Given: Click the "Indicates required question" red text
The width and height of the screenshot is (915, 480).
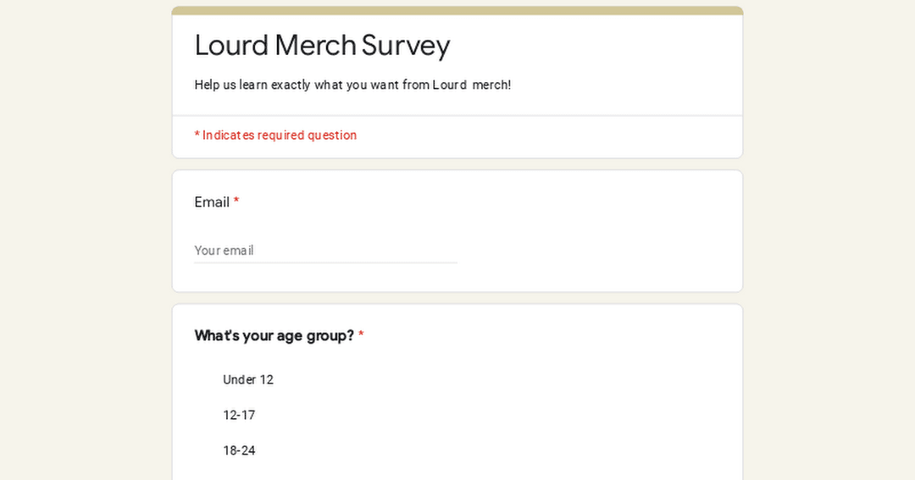Looking at the screenshot, I should 280,135.
